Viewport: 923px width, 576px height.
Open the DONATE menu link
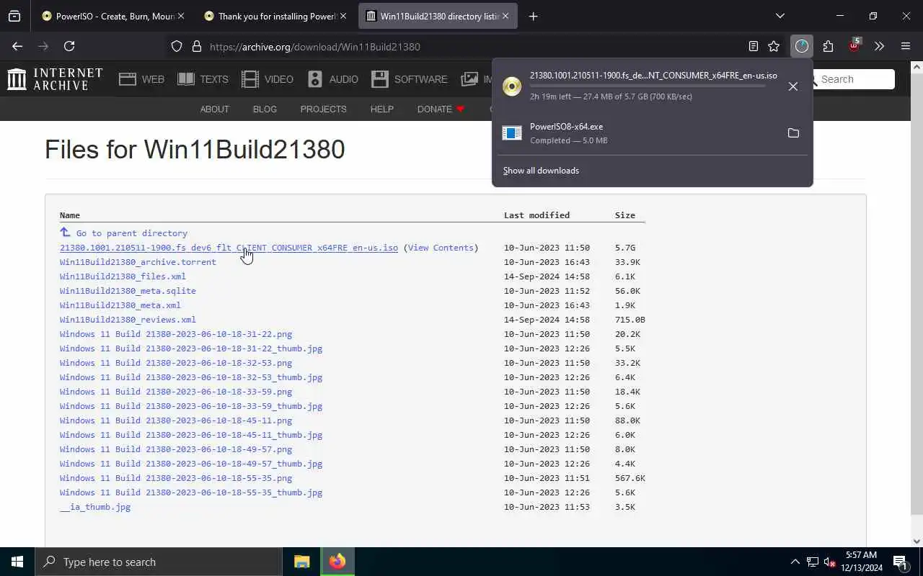coord(441,109)
